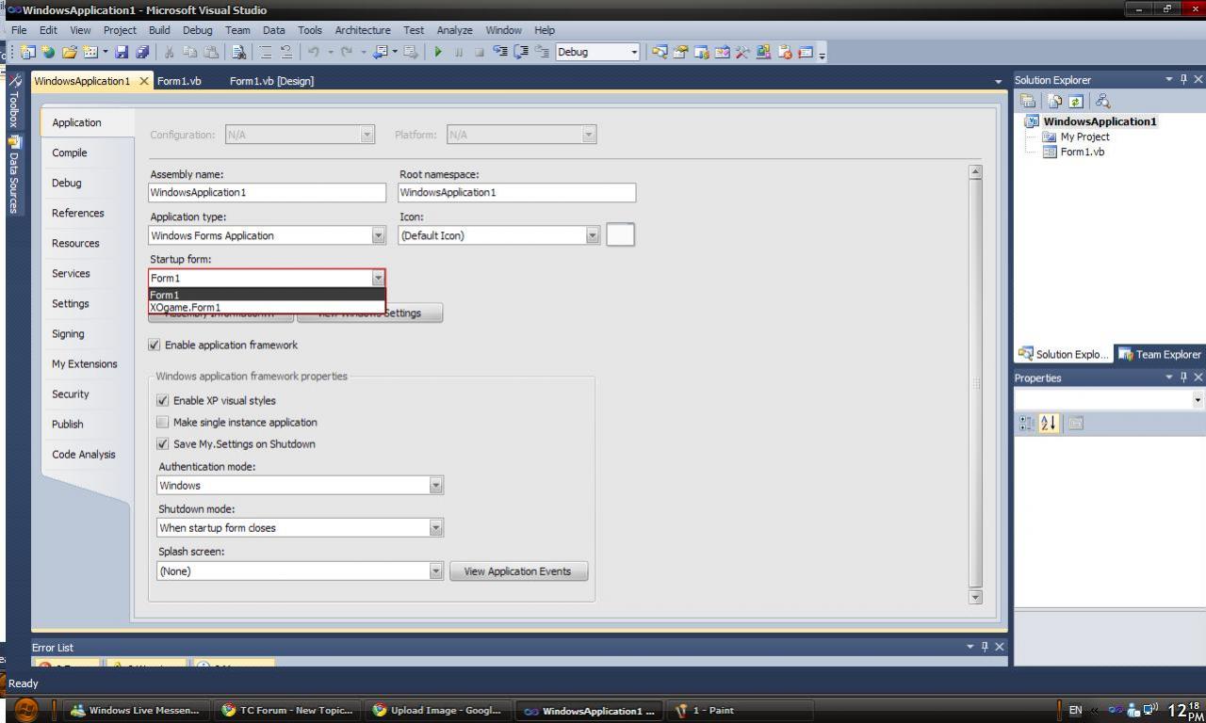Switch to Form1.vb [Design] tab

(x=271, y=81)
